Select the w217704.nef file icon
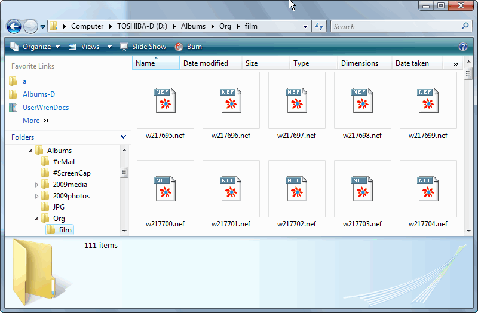478x313 pixels. click(428, 189)
